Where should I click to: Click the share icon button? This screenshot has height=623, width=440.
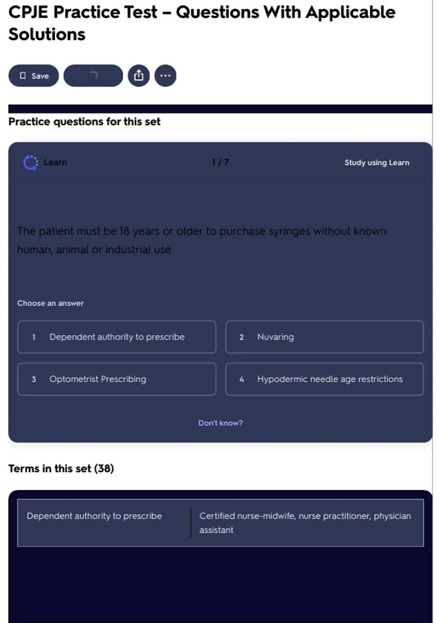click(x=139, y=76)
